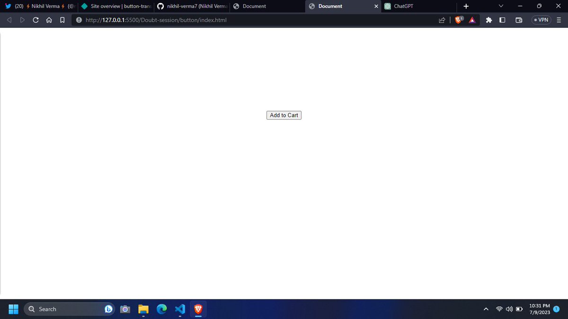Open the extensions puzzle icon

coord(489,20)
